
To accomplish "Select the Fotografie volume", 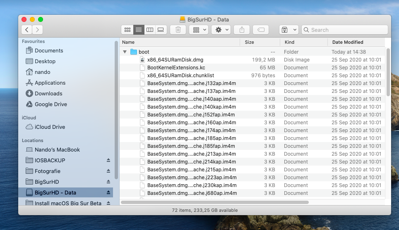I will tap(43, 171).
